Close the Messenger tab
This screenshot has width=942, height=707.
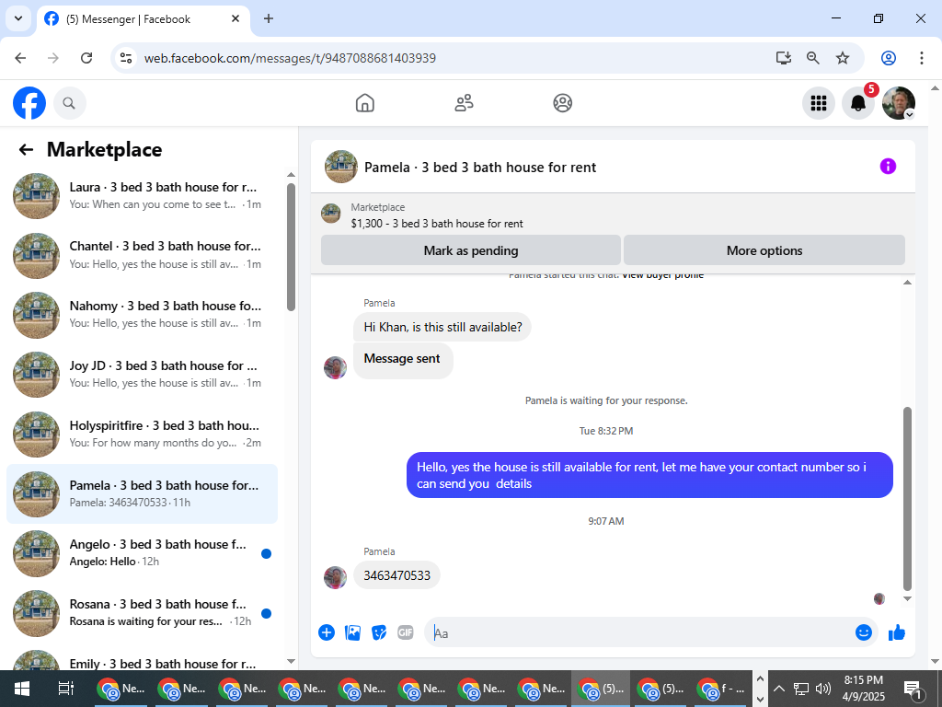(235, 18)
